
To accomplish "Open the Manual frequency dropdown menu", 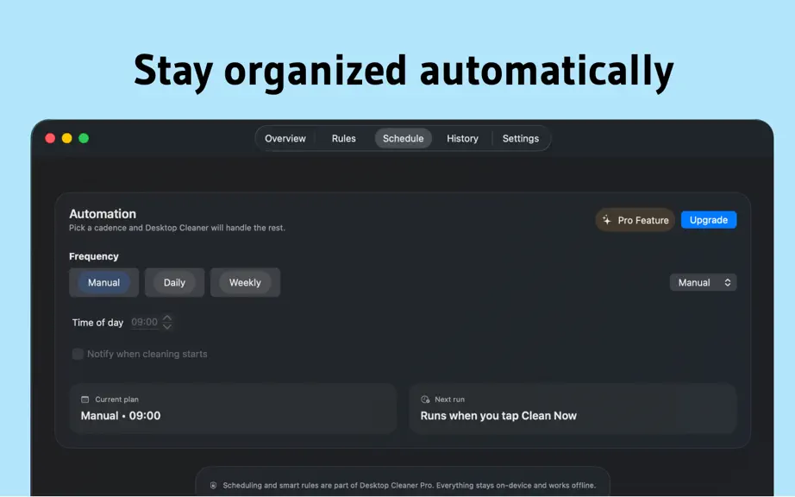I will (703, 282).
